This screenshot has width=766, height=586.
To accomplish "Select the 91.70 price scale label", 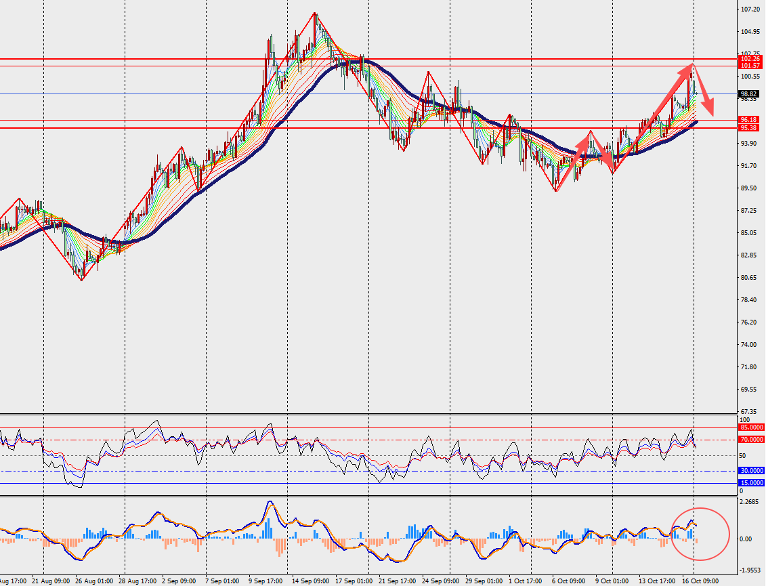I will tap(749, 166).
